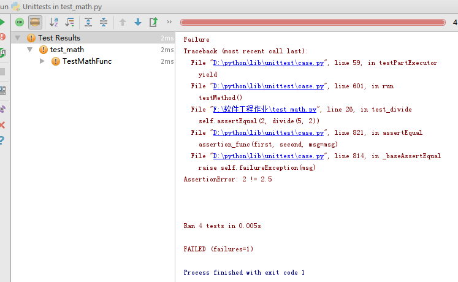Click 'raise self.failureException(msg)' line
The width and height of the screenshot is (458, 282).
(257, 167)
